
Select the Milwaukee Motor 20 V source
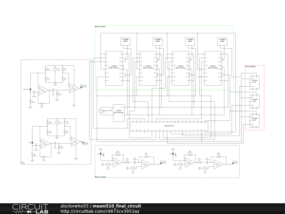click(101, 111)
